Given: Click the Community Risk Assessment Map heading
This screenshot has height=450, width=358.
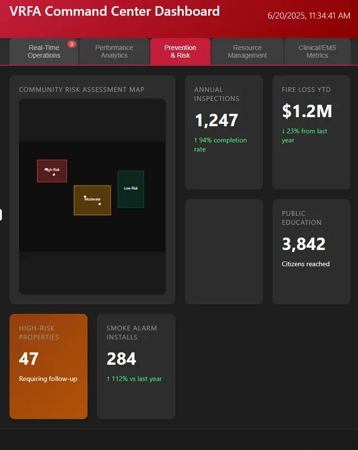Looking at the screenshot, I should click(x=82, y=90).
